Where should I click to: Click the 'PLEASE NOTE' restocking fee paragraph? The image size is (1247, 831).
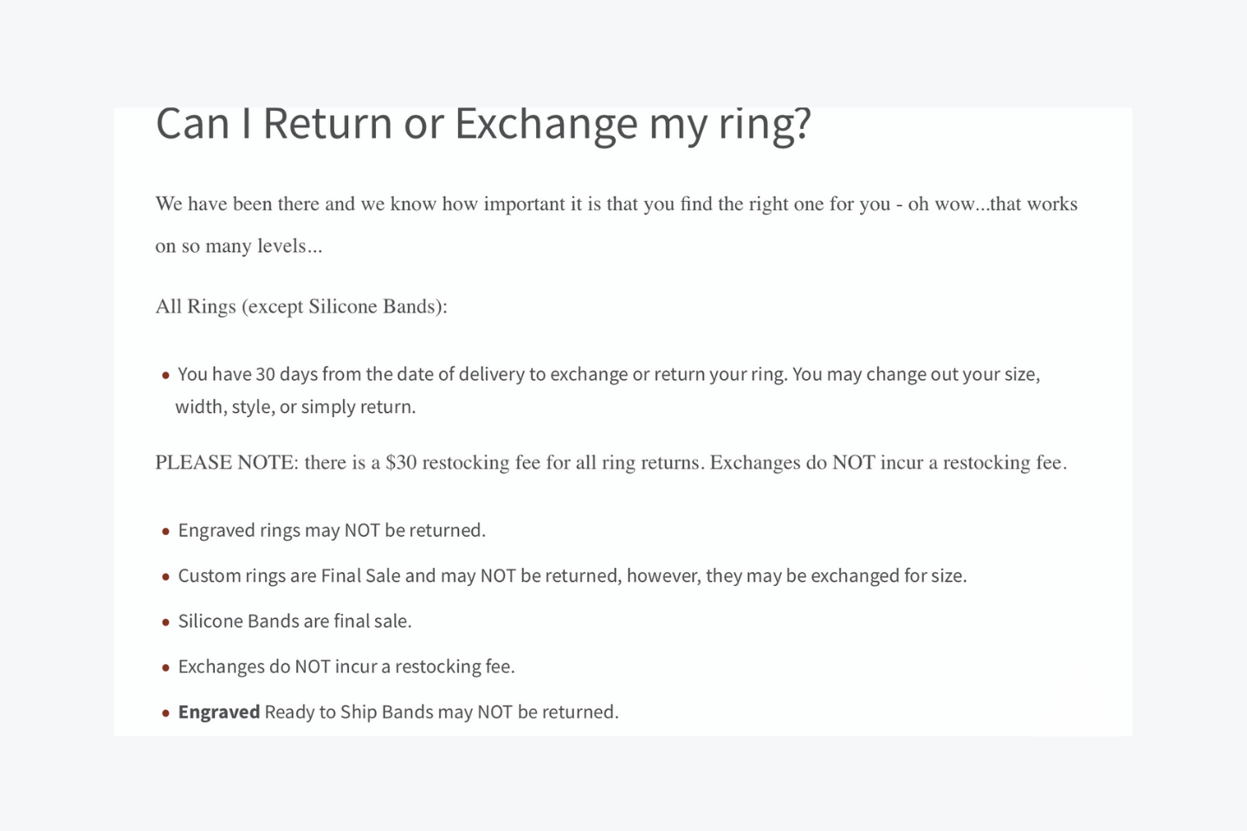click(x=611, y=462)
